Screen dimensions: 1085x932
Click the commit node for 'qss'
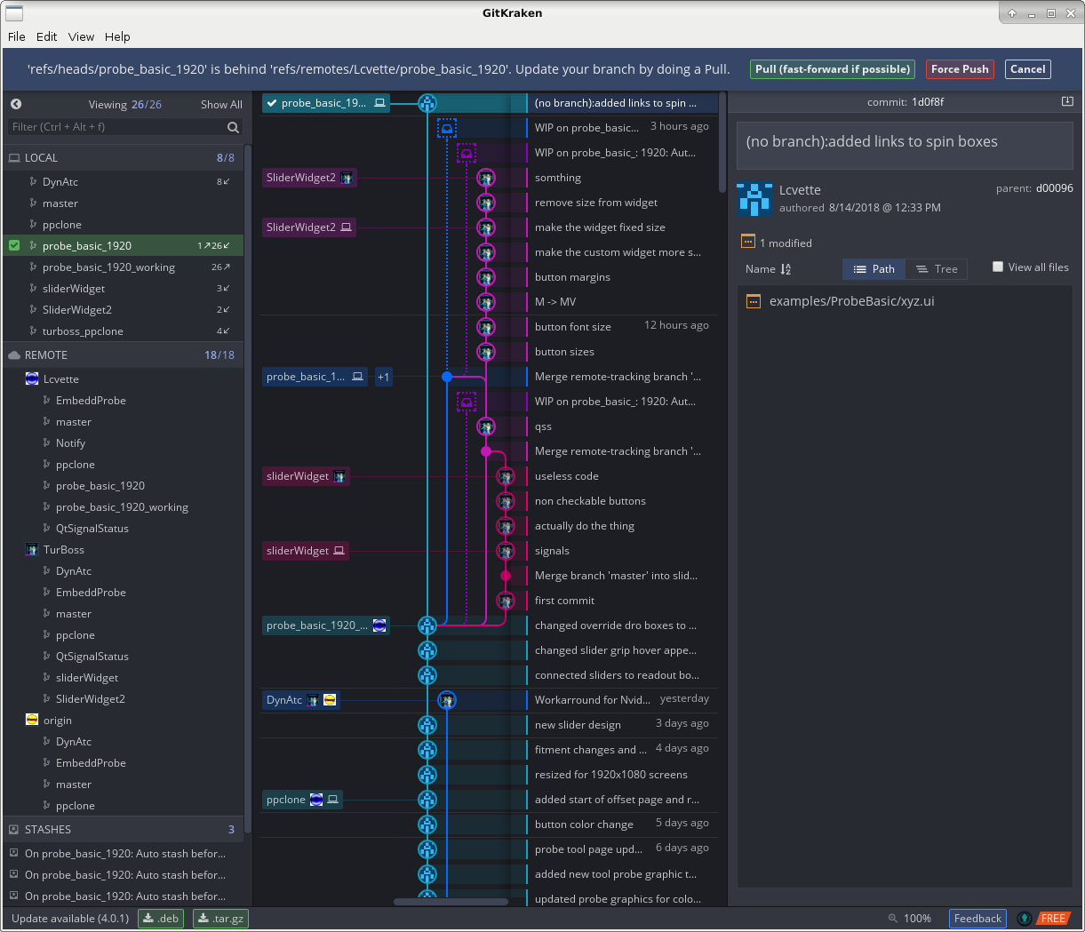point(485,426)
